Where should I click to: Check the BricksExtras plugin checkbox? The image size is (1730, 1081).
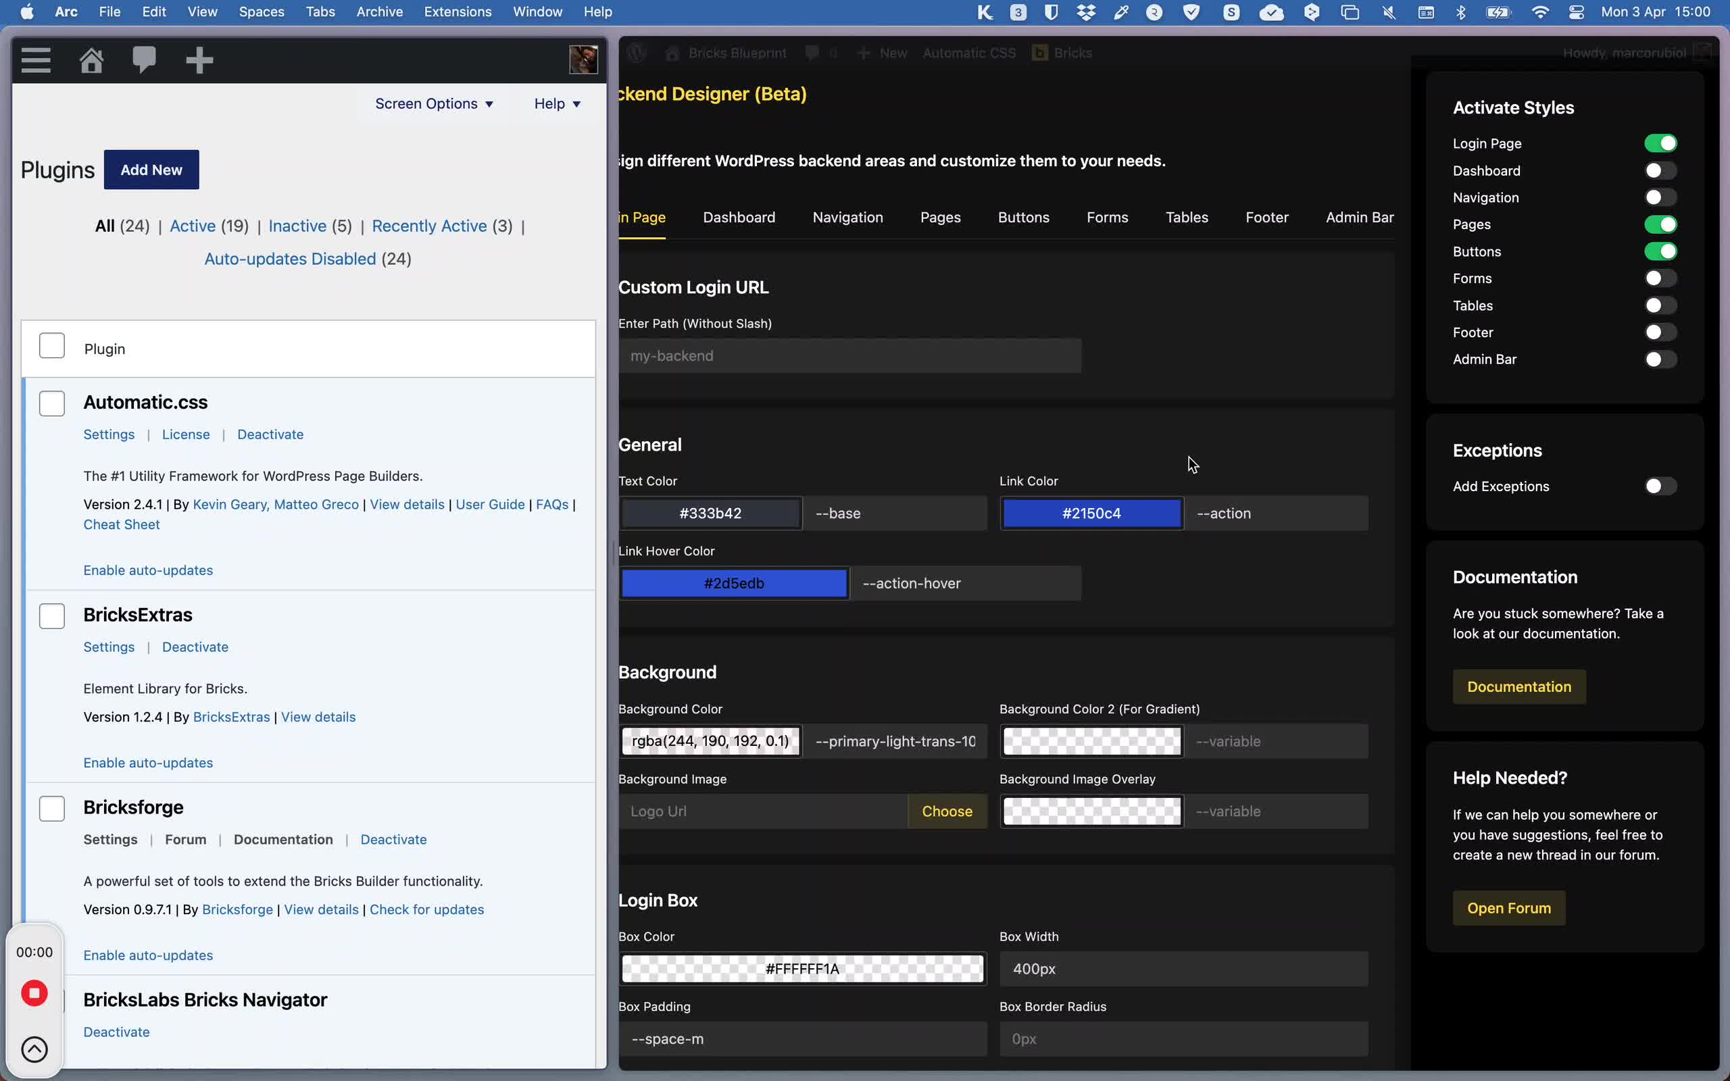click(x=51, y=615)
